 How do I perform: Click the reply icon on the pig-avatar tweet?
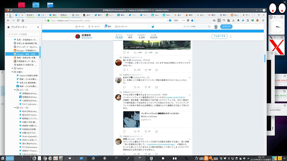pos(125,87)
